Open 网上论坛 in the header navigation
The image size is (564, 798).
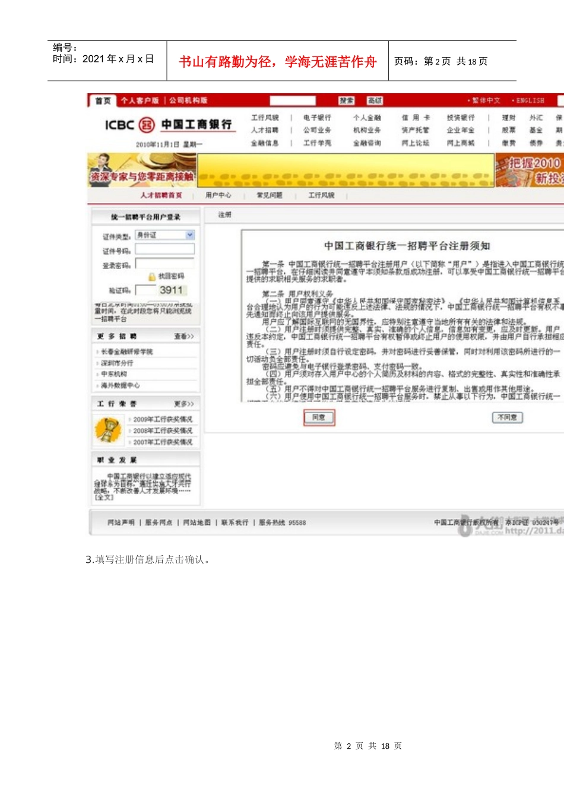[x=416, y=143]
